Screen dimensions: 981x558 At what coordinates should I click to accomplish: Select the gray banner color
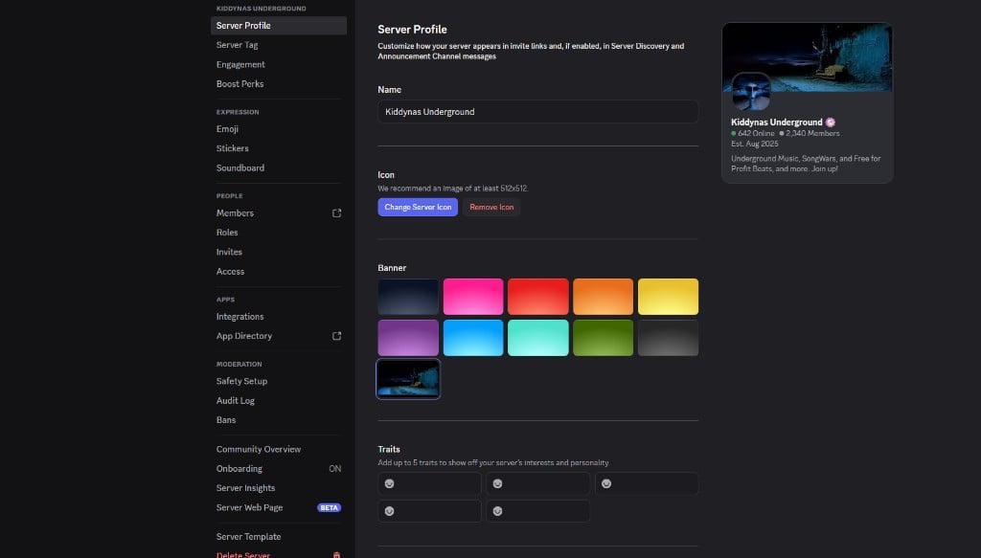[668, 338]
